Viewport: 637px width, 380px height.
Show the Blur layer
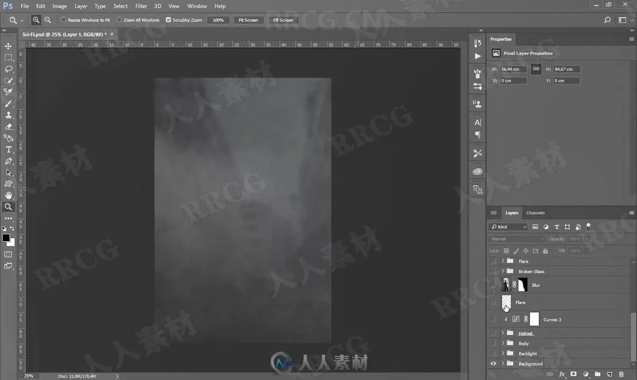(493, 285)
